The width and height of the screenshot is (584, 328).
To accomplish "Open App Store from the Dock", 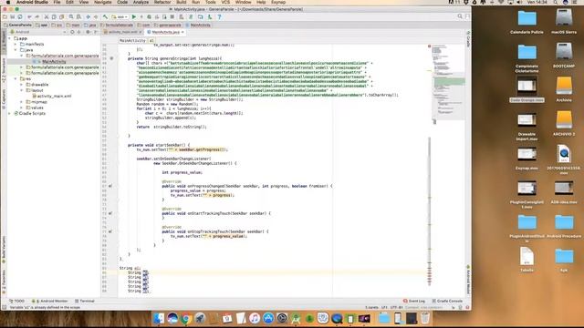I will (x=268, y=318).
